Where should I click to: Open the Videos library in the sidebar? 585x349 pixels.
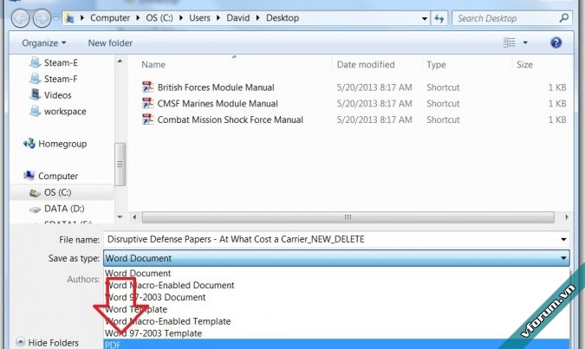pos(57,95)
